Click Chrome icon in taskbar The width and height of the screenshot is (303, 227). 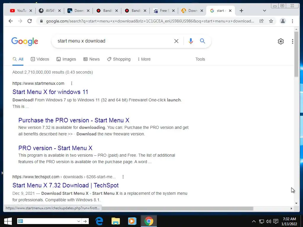click(149, 221)
